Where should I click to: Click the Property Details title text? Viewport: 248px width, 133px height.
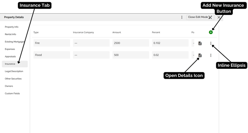pos(14,17)
